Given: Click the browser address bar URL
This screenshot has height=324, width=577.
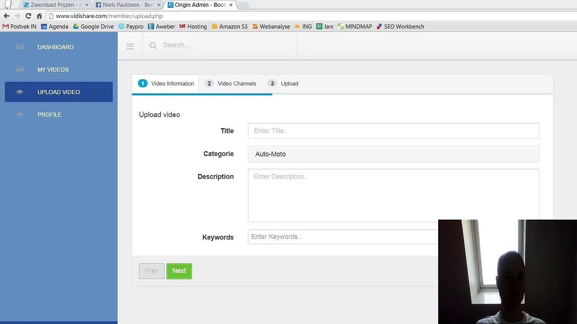Looking at the screenshot, I should (109, 16).
